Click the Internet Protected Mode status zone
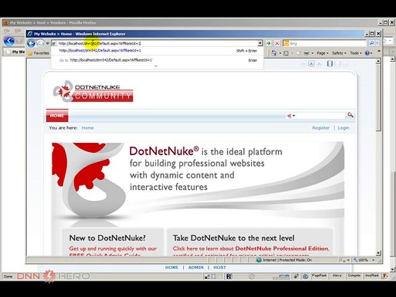 coord(284,260)
